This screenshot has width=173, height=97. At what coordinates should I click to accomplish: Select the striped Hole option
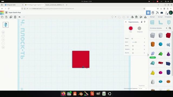139,28
